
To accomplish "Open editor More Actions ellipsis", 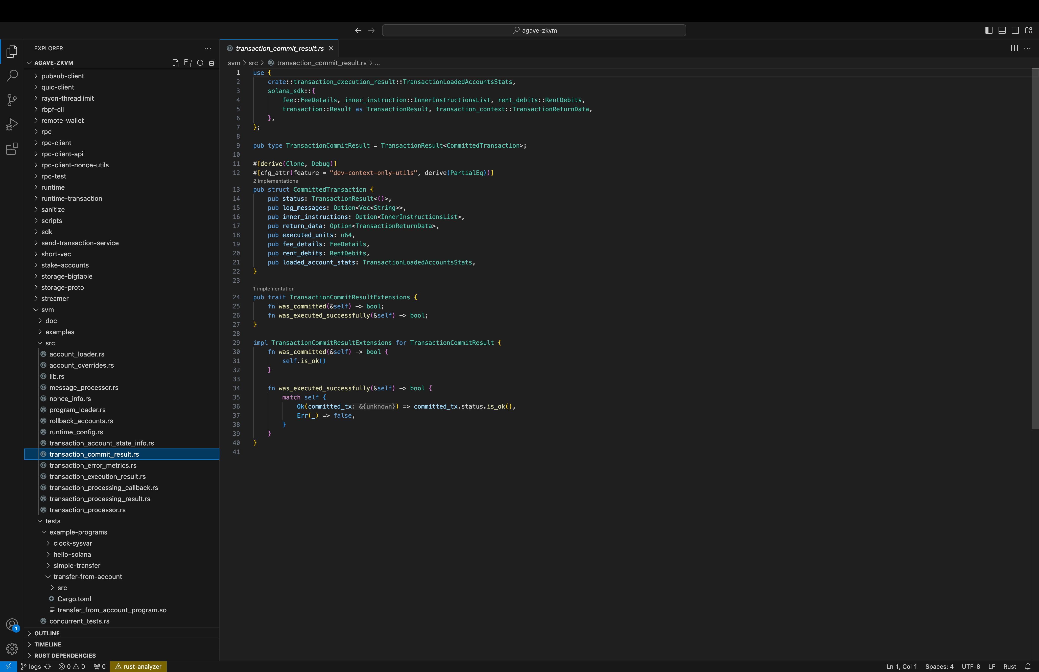I will [x=1027, y=49].
